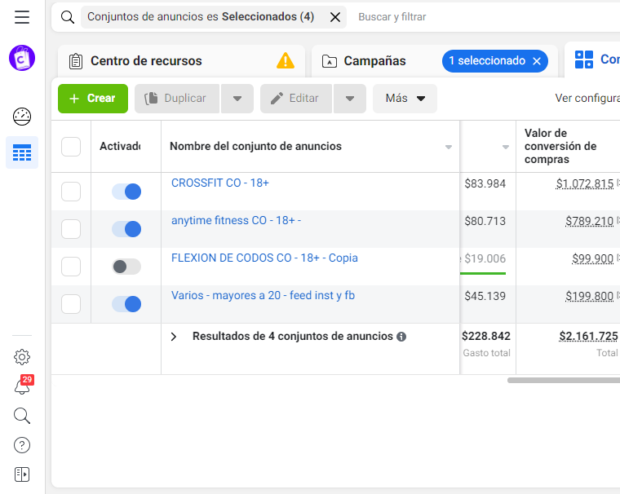The width and height of the screenshot is (620, 494).
Task: Open the settings gear icon
Action: click(x=22, y=357)
